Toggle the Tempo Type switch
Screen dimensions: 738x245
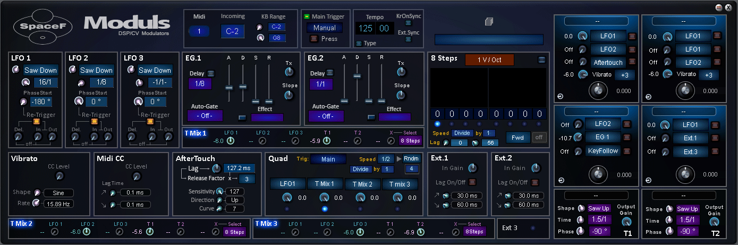[x=358, y=43]
